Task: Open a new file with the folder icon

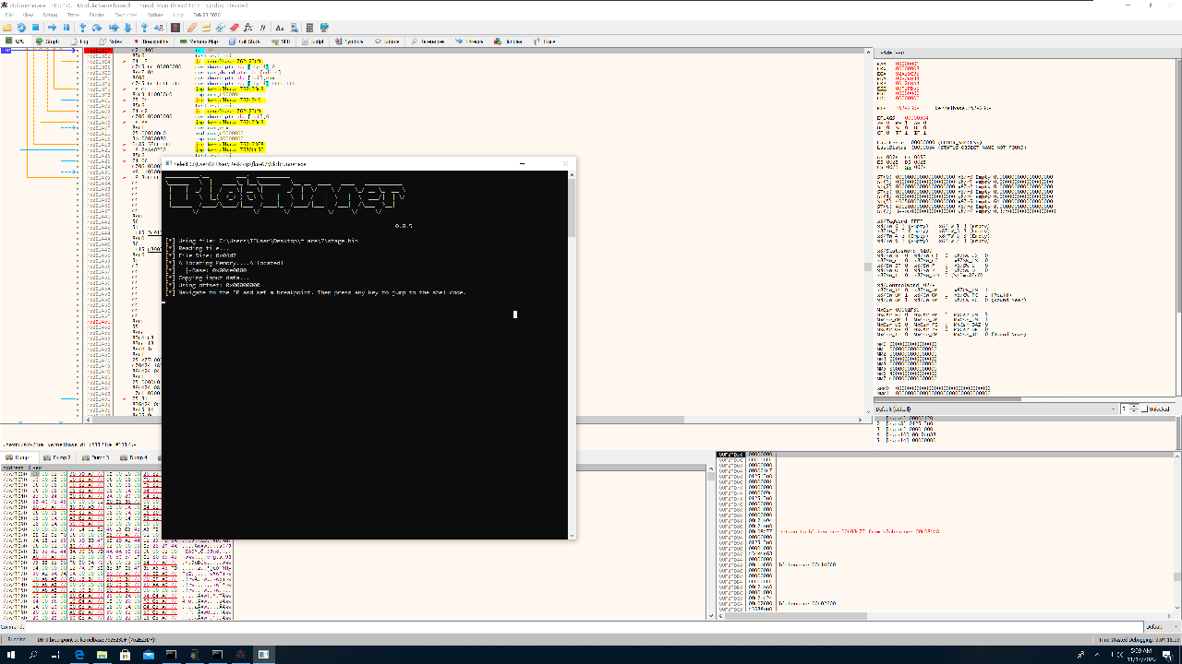Action: pyautogui.click(x=9, y=27)
